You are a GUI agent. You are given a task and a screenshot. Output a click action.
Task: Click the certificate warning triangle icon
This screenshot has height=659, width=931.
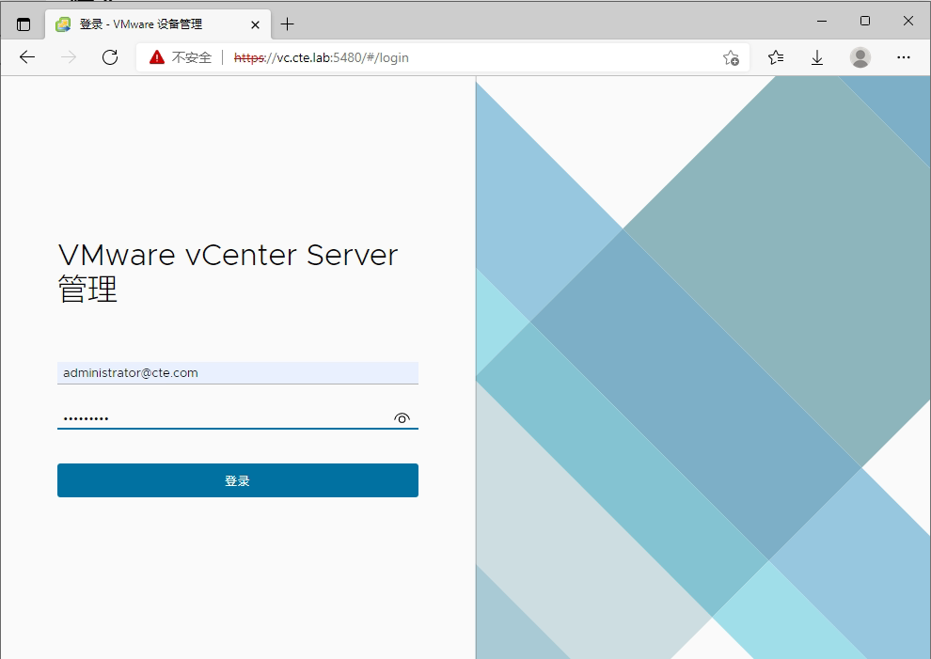(x=156, y=56)
